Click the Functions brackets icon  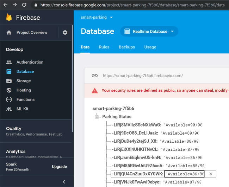9,99
